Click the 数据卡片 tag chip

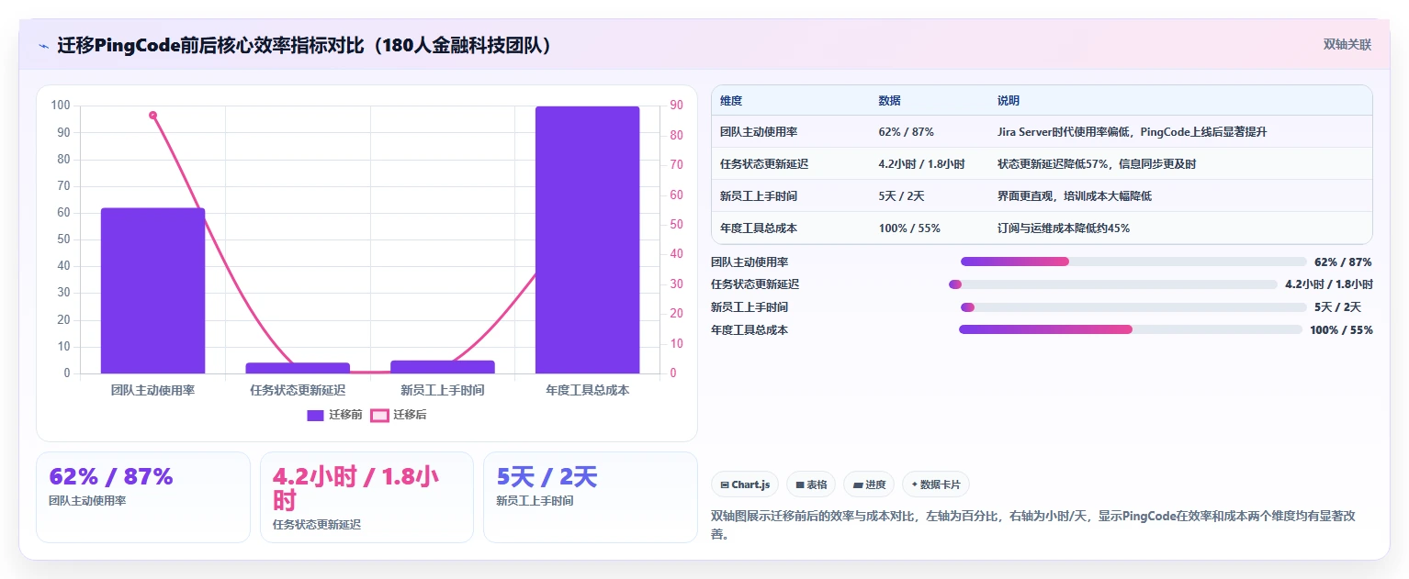(x=936, y=484)
